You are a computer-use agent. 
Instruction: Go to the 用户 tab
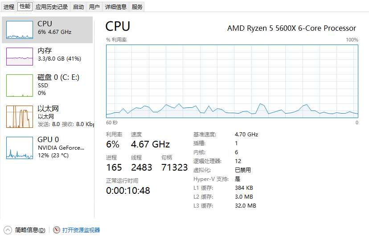(94, 7)
